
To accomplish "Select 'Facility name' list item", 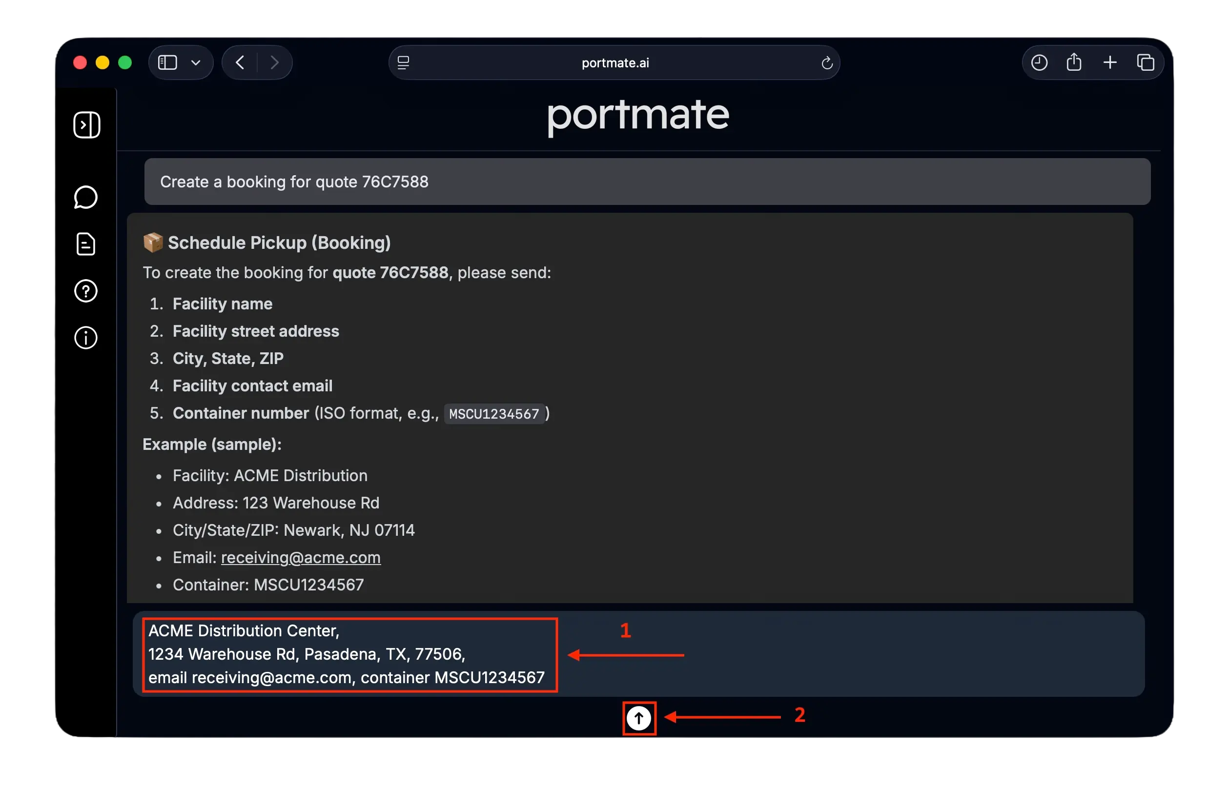I will [223, 304].
